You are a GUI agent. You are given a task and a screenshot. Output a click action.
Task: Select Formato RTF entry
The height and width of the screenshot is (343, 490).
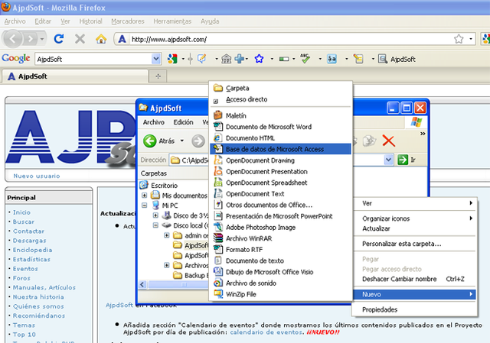(281, 250)
